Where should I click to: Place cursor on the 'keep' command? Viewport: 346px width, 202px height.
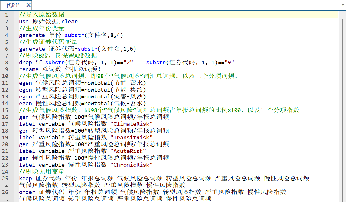tap(25, 178)
